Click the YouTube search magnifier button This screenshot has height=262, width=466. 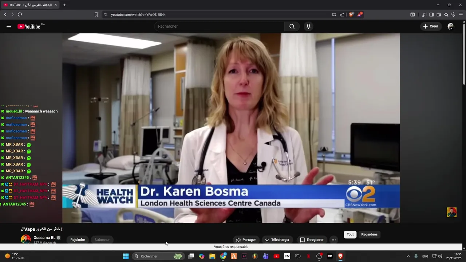[292, 27]
